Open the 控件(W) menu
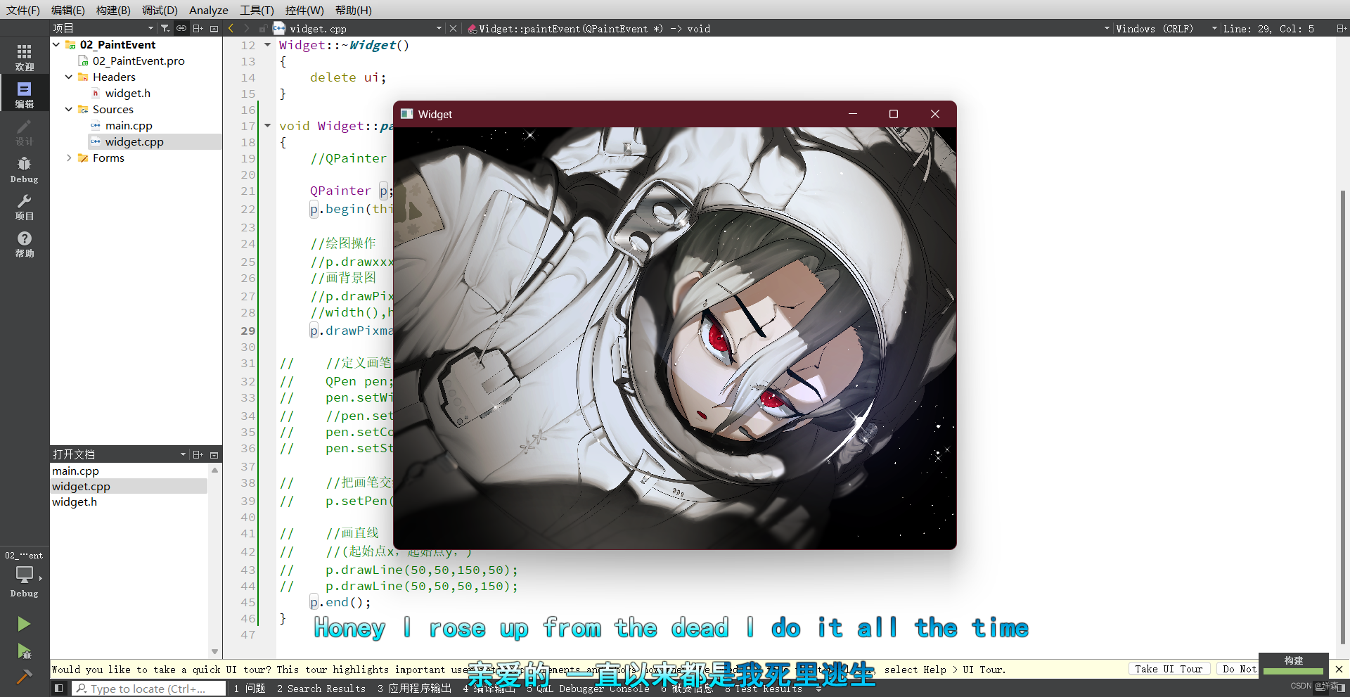Viewport: 1350px width, 697px height. tap(304, 10)
